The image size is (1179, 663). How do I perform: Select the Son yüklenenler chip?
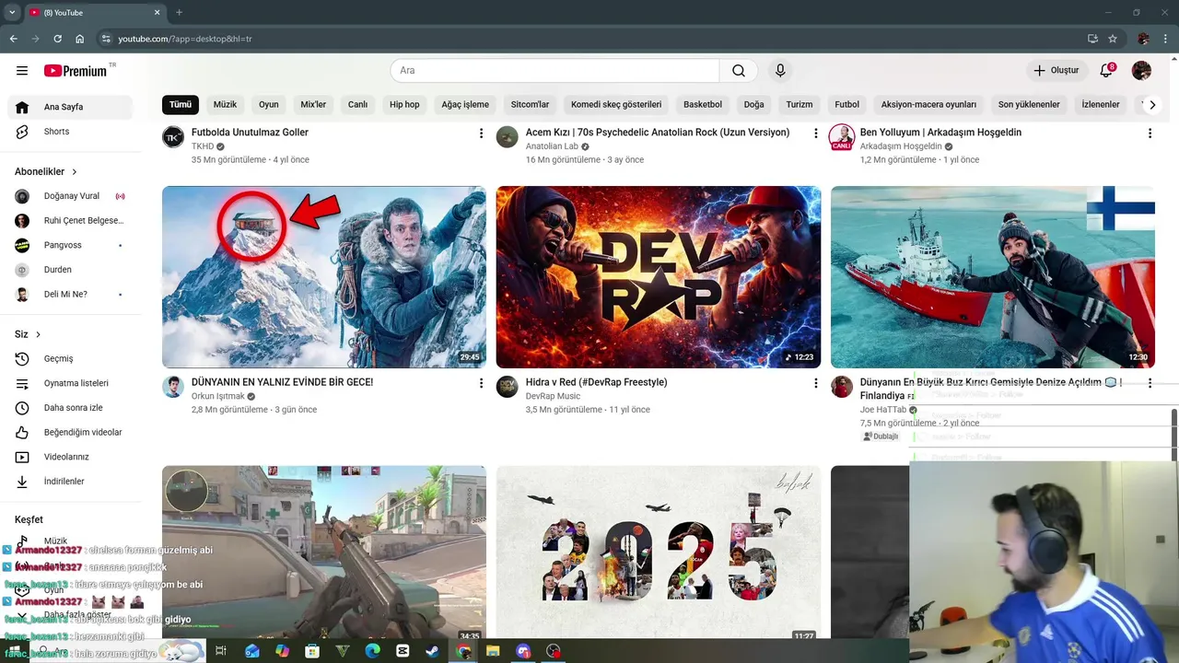pyautogui.click(x=1029, y=104)
